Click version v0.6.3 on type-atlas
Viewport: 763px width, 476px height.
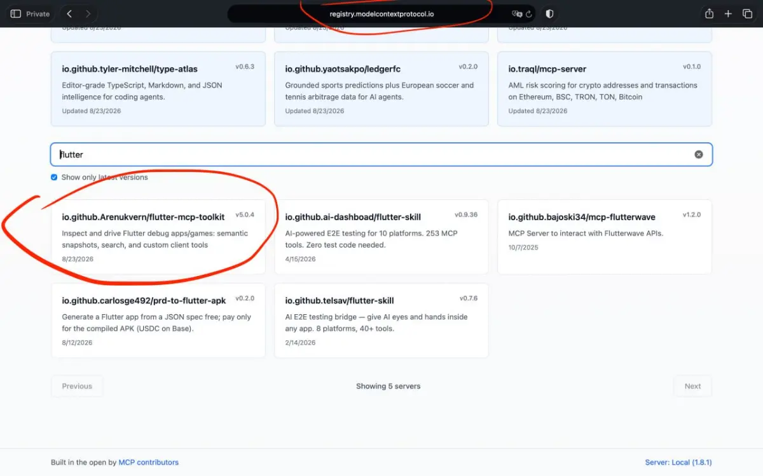pyautogui.click(x=245, y=67)
